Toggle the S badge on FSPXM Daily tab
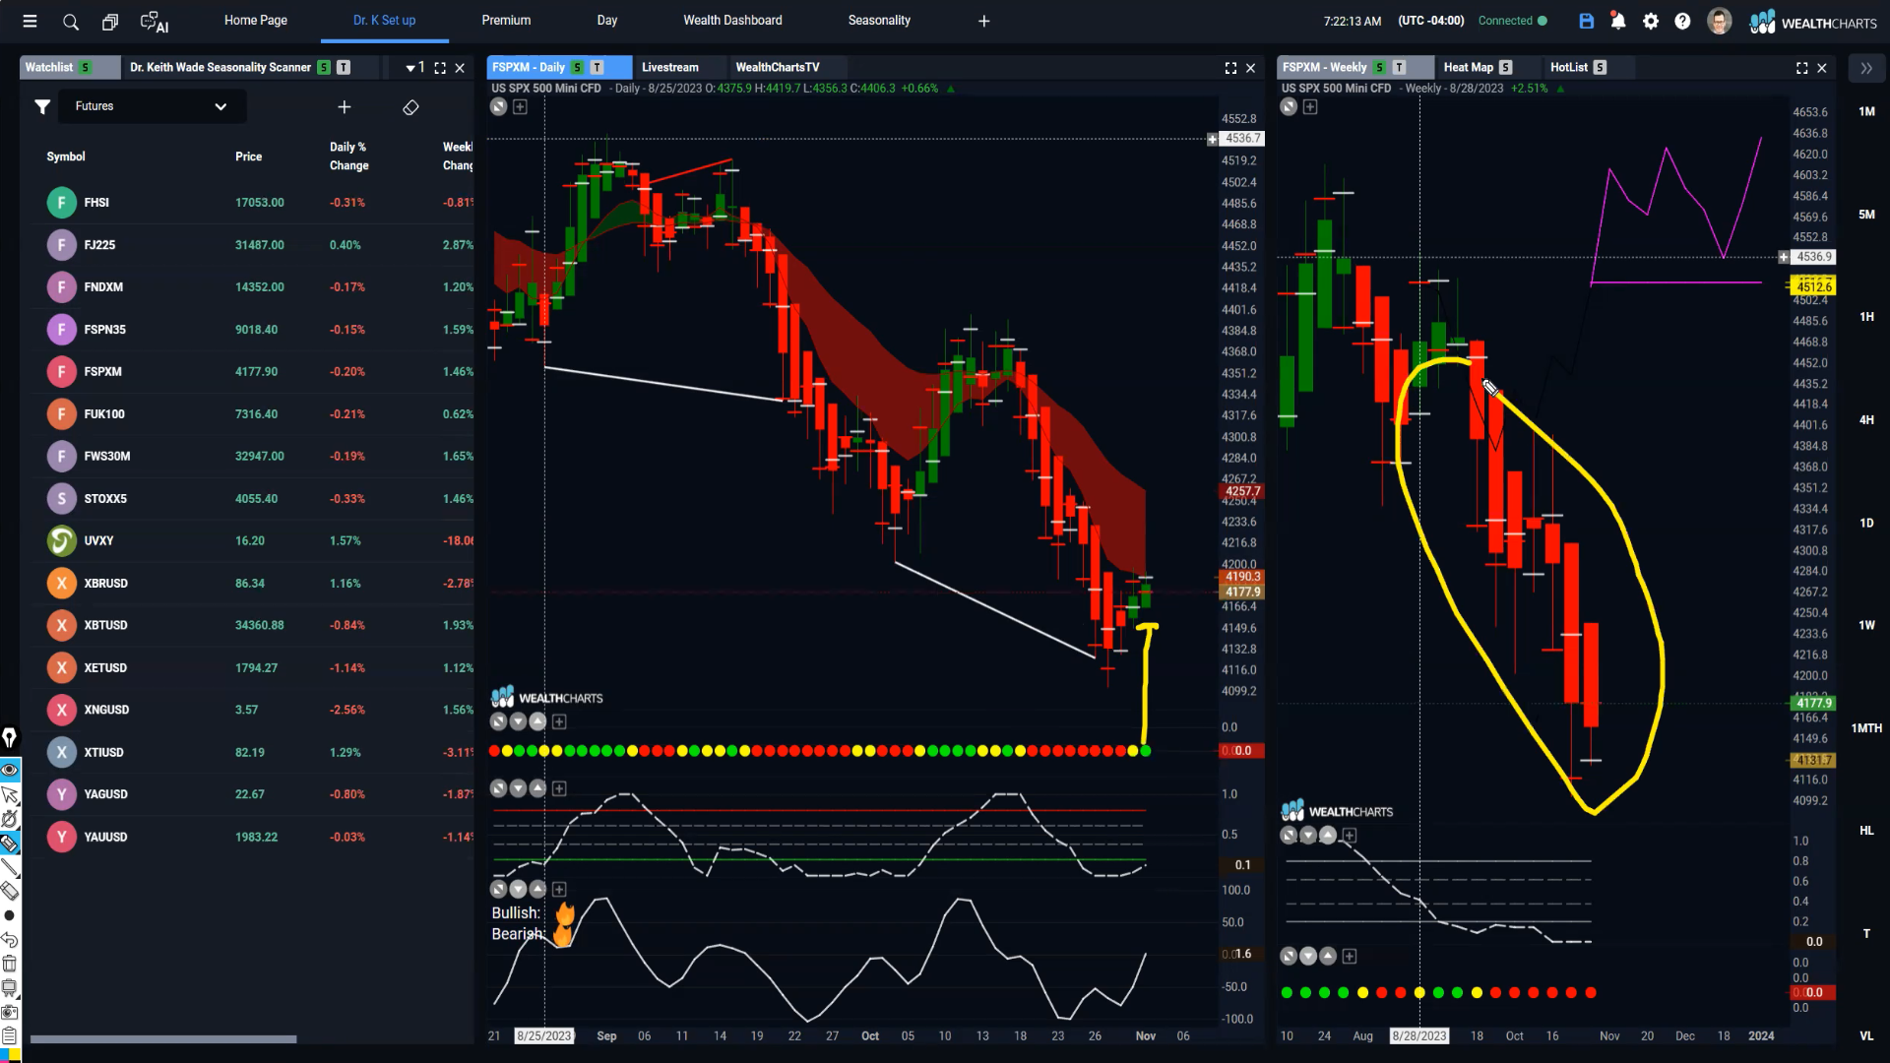 tap(578, 67)
